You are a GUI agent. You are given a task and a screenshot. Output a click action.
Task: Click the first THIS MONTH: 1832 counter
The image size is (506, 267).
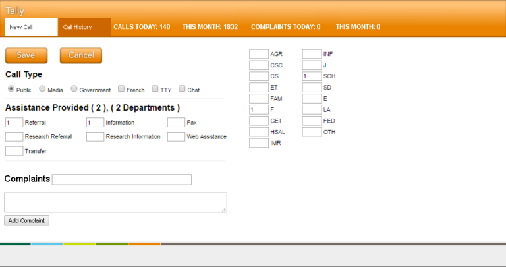(210, 27)
